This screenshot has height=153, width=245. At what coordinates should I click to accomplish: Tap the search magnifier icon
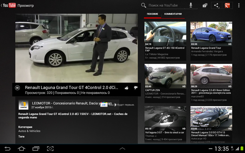[143, 5]
